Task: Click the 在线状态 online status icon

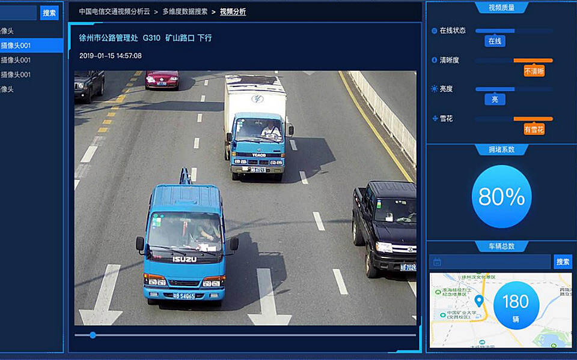Action: [434, 31]
